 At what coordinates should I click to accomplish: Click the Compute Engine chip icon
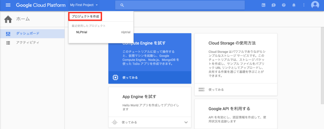point(115,77)
